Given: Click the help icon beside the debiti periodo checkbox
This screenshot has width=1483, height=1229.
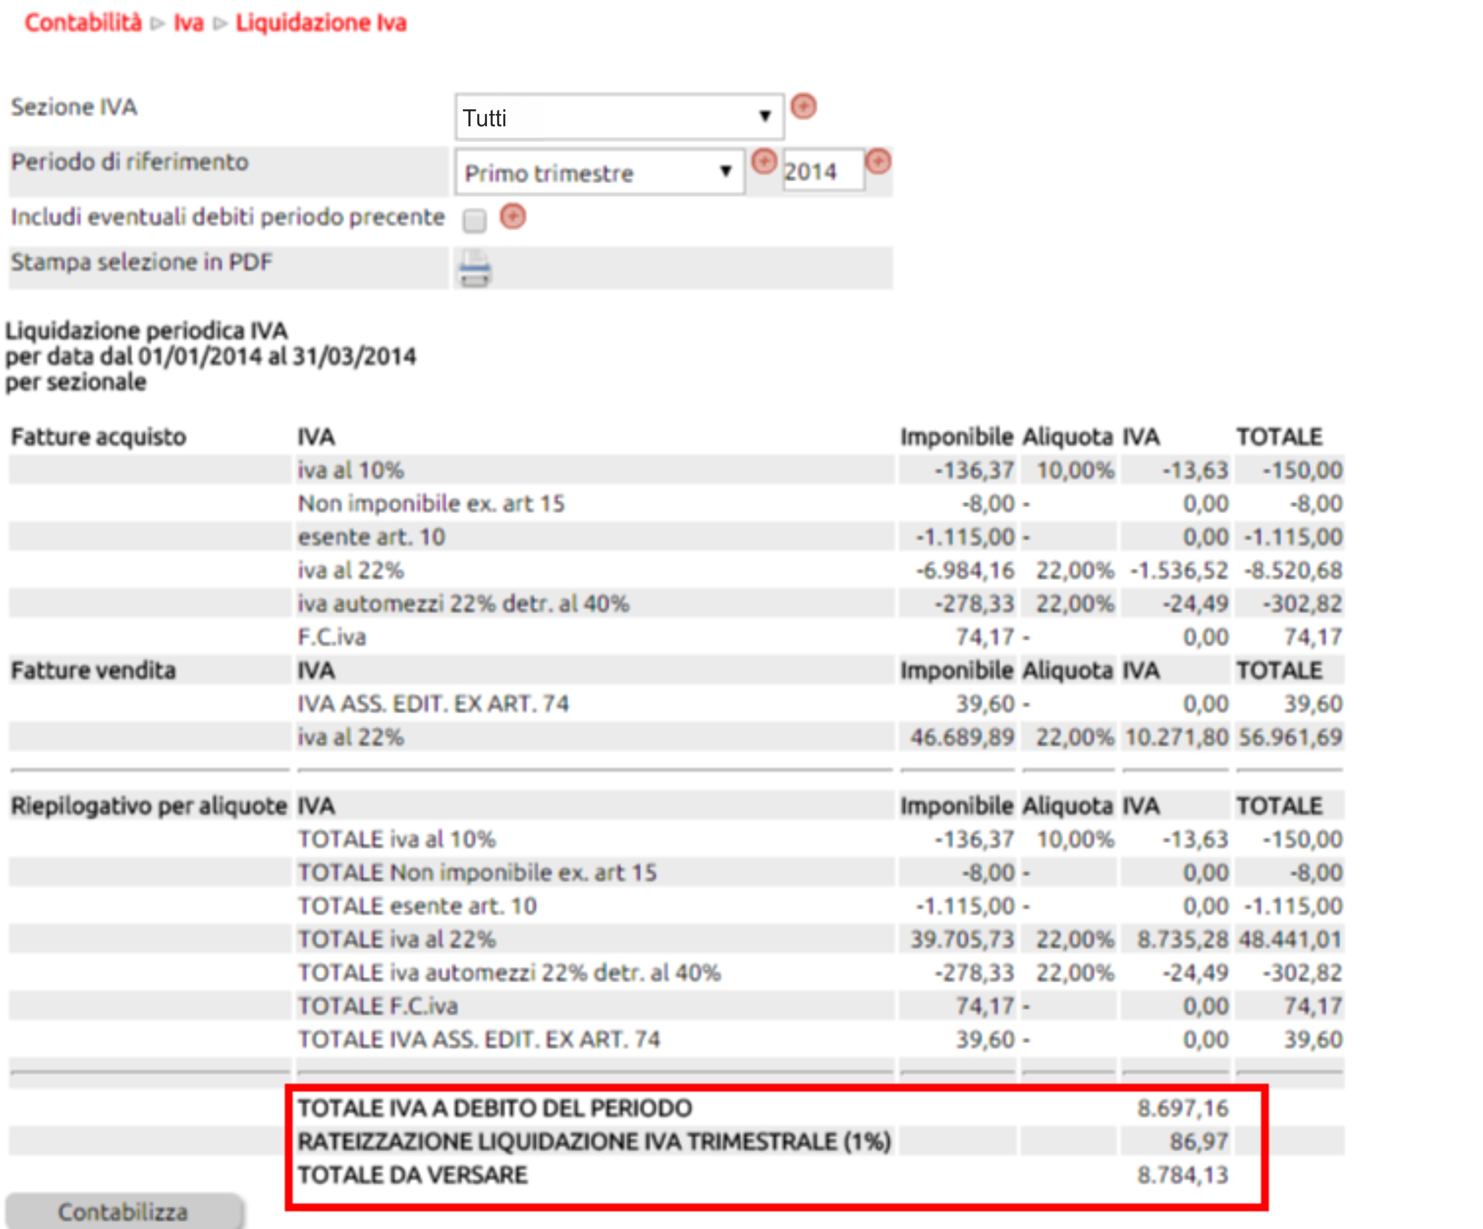Looking at the screenshot, I should pyautogui.click(x=513, y=216).
